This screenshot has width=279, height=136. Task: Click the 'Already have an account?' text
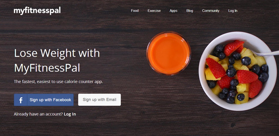[38, 114]
